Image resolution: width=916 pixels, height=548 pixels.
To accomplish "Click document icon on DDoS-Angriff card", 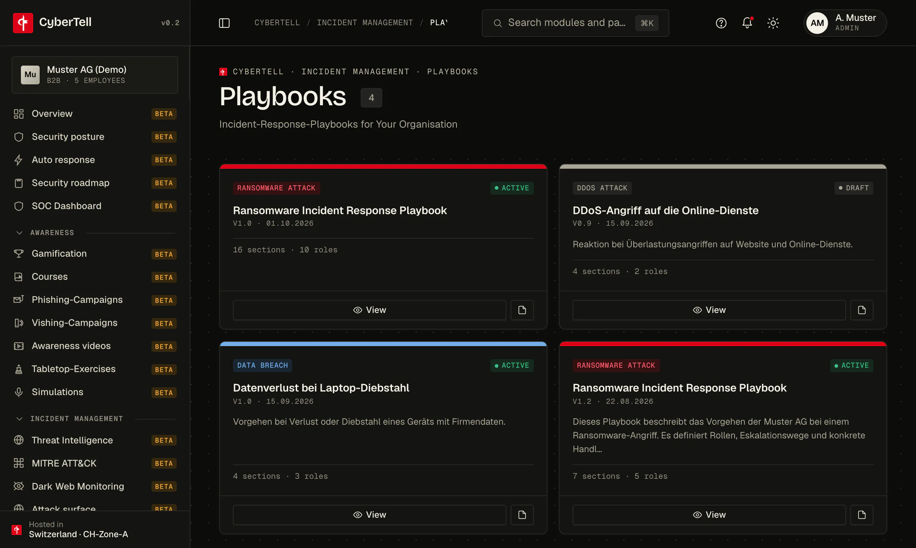I will pyautogui.click(x=861, y=310).
